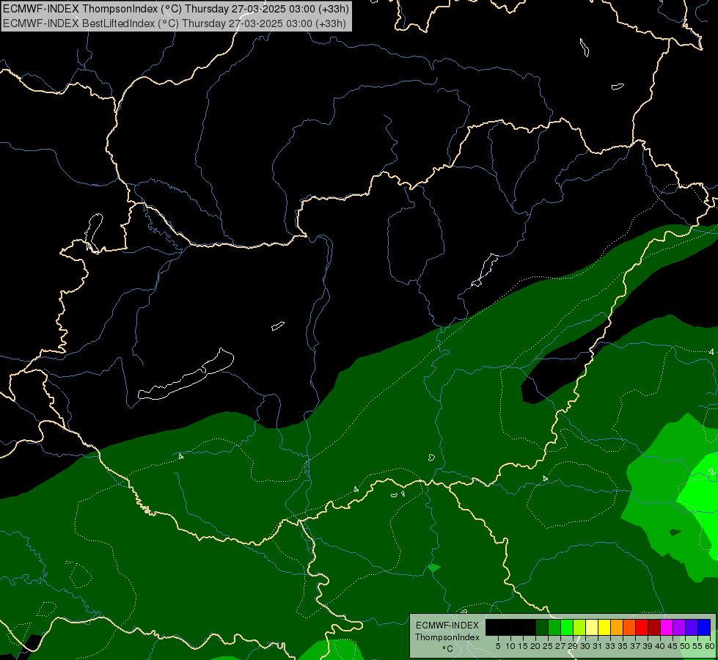Click the ThompsonIndex title line at top
The height and width of the screenshot is (660, 718).
point(176,8)
